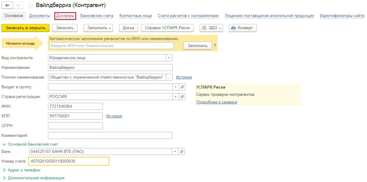Open form for Страна регистрации field
This screenshot has height=182, width=367.
tap(182, 97)
